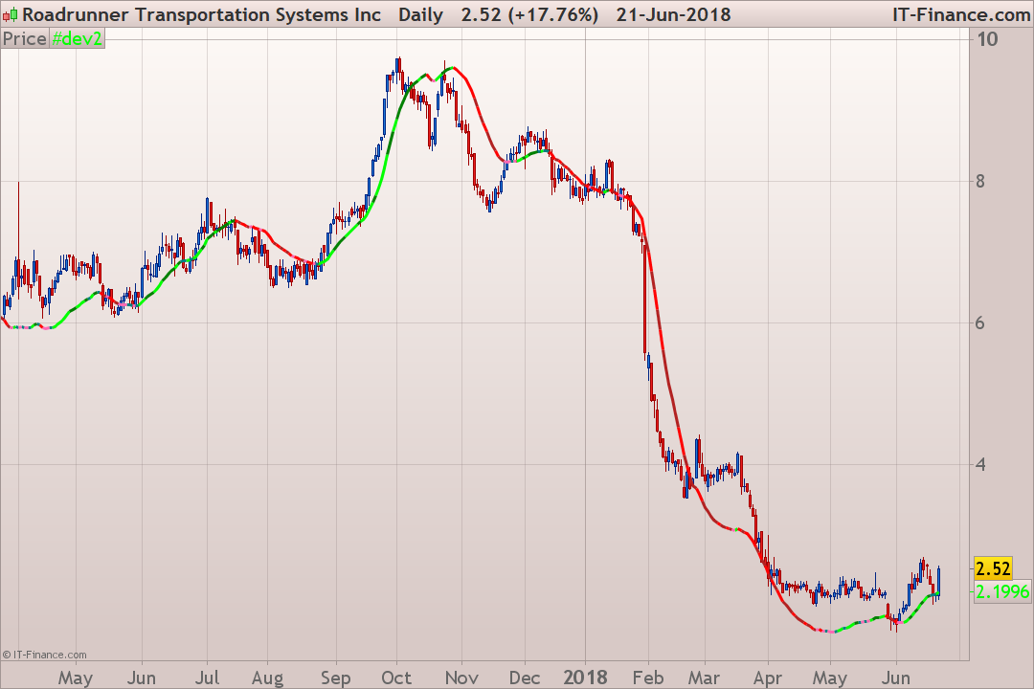Open the IT-Finance.com label in header
Viewport: 1034px width, 689px height.
961,14
